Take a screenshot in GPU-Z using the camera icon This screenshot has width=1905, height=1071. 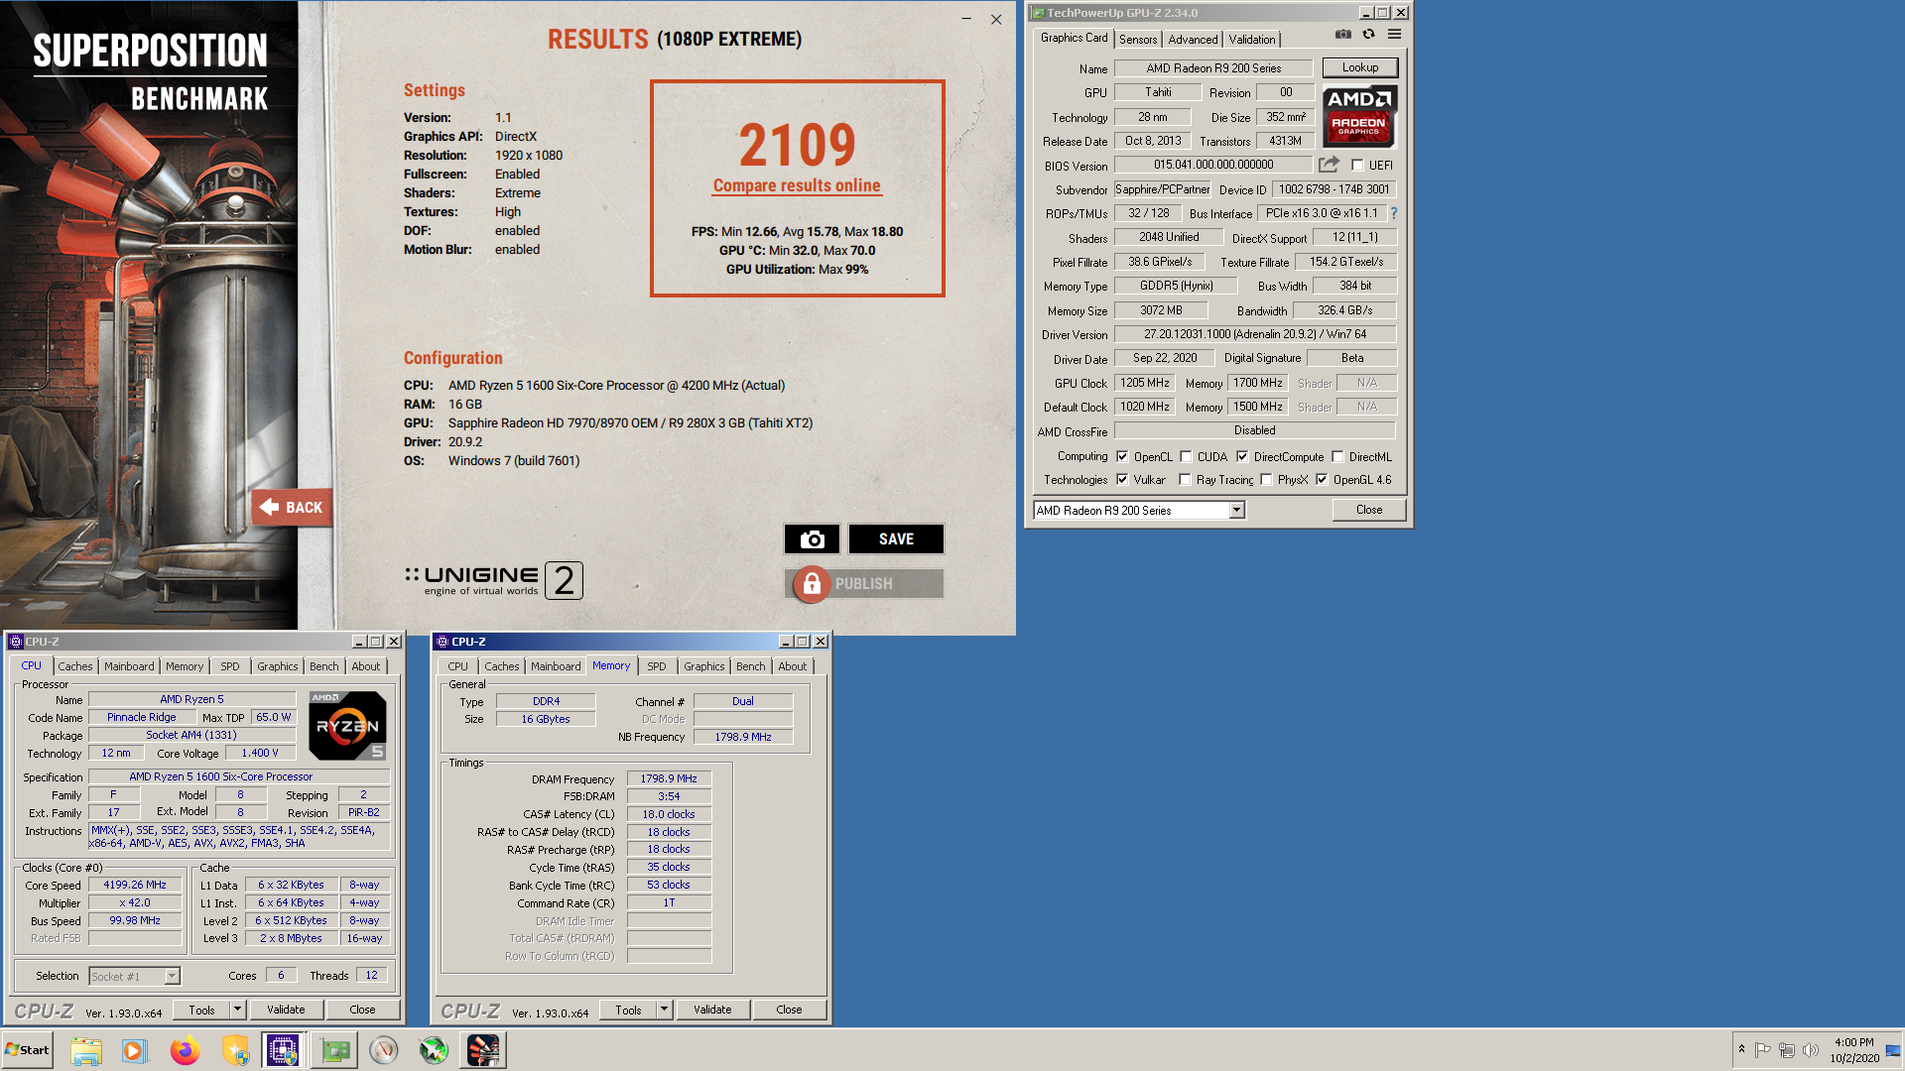(1342, 34)
